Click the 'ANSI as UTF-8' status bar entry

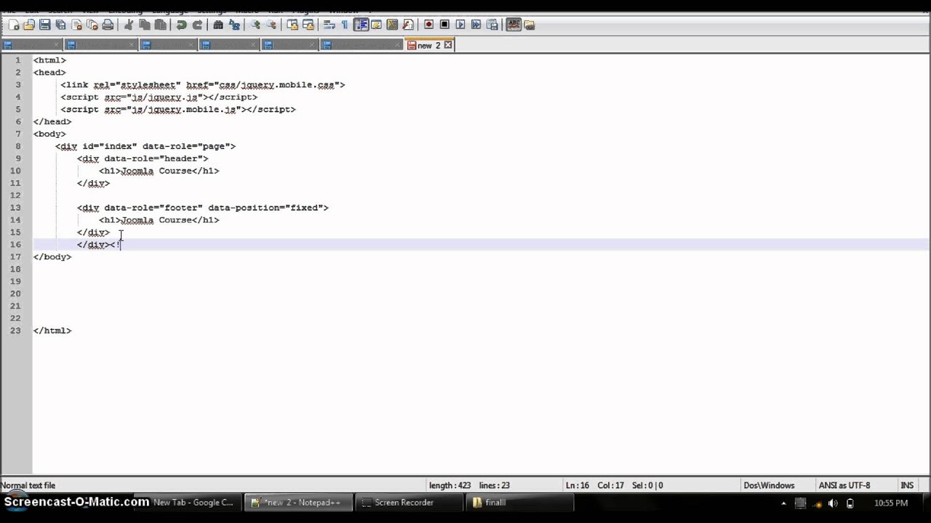(844, 485)
